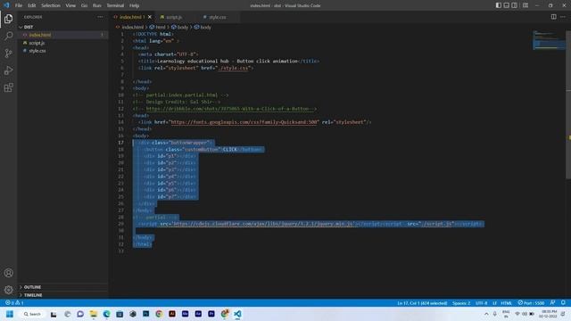The height and width of the screenshot is (321, 571).
Task: Open Adobe Illustrator from the taskbar
Action: (x=172, y=314)
